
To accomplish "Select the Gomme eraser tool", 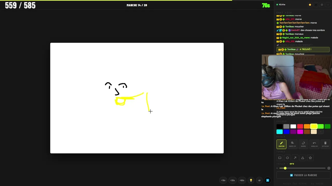I will (x=303, y=144).
